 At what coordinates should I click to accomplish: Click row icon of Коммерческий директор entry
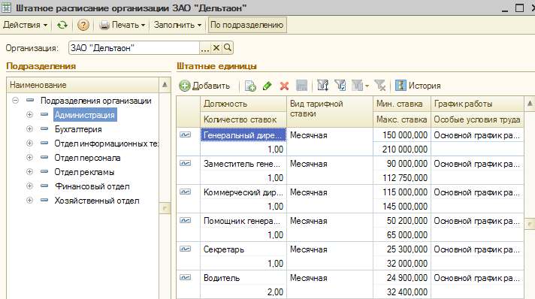point(186,192)
